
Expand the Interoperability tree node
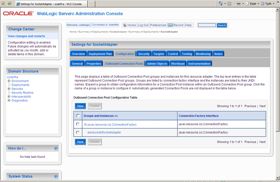click(x=9, y=97)
